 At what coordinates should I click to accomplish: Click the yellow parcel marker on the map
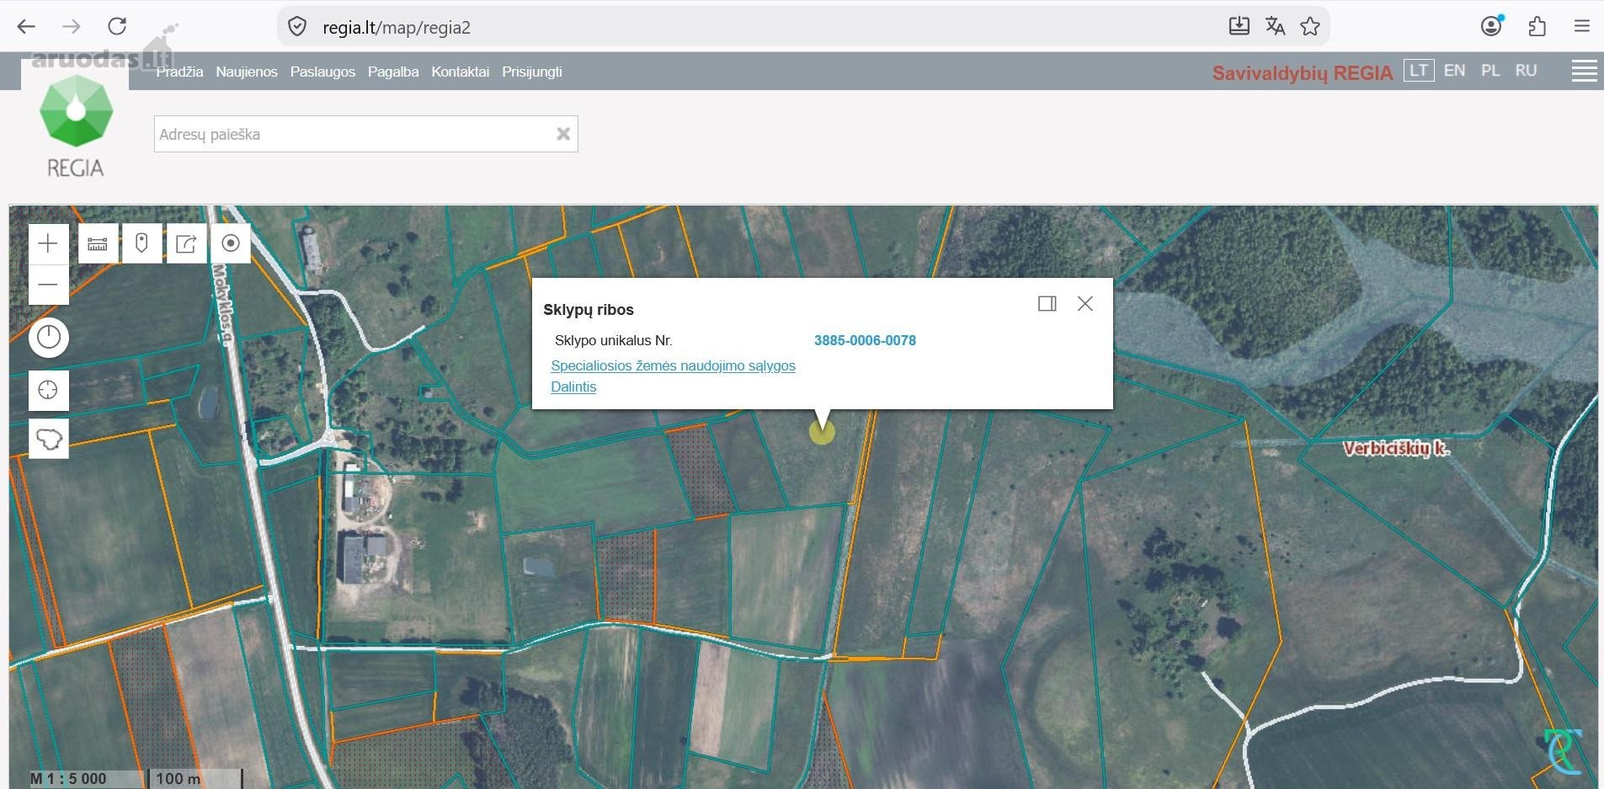pos(822,432)
